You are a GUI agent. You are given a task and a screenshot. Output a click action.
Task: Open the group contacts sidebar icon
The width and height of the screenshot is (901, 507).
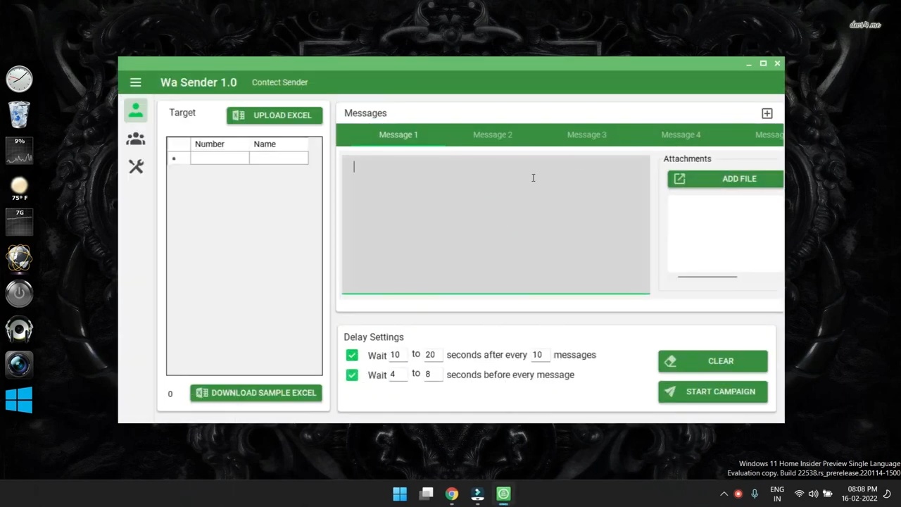pos(136,139)
